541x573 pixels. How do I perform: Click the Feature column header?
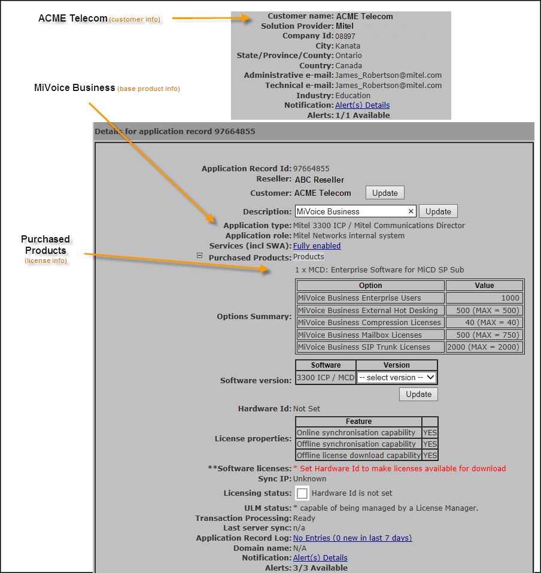[358, 422]
